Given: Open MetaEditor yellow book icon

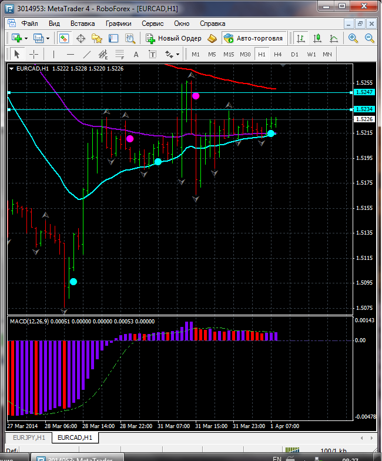Looking at the screenshot, I should point(212,38).
